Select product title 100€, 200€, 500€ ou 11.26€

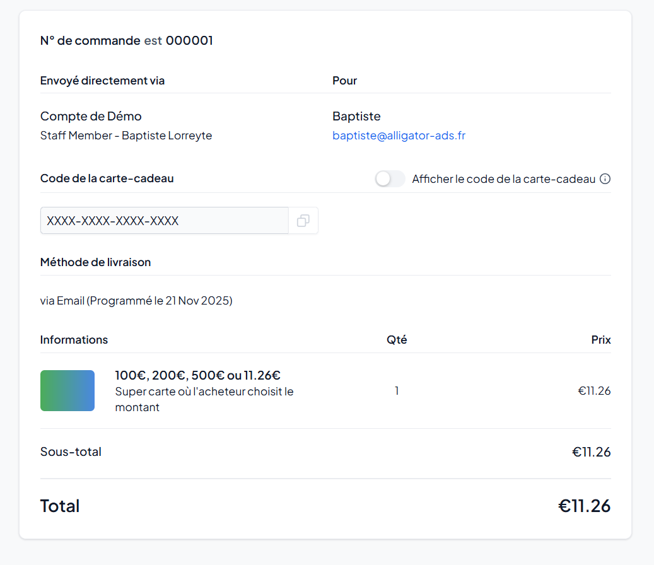click(197, 375)
